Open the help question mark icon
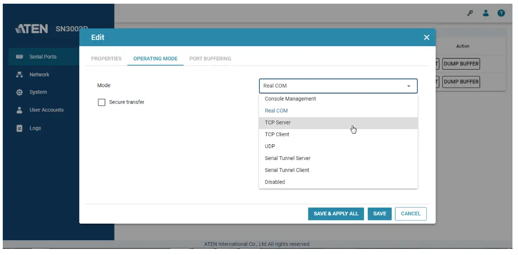Viewport: 518px width, 255px height. (x=501, y=13)
